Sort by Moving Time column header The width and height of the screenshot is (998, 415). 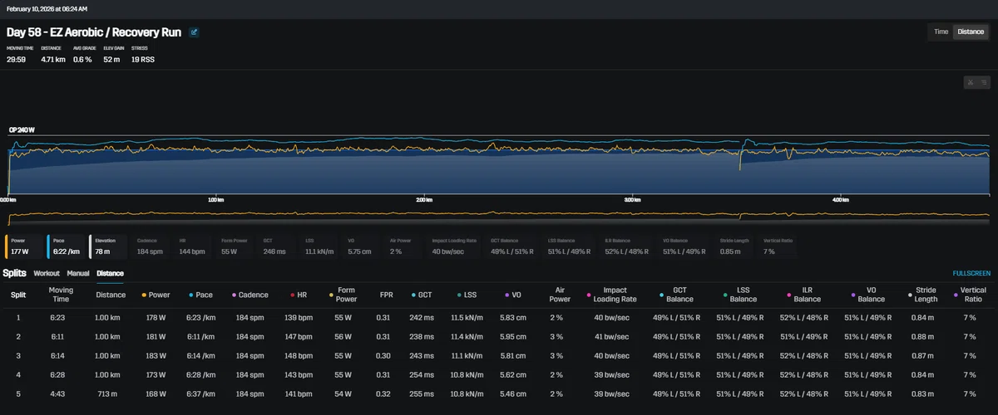pos(61,295)
